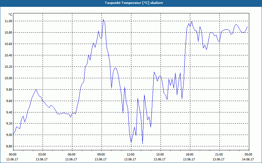This screenshot has width=262, height=163.
Task: Click the 9,20 y-axis value
Action: click(x=9, y=124)
